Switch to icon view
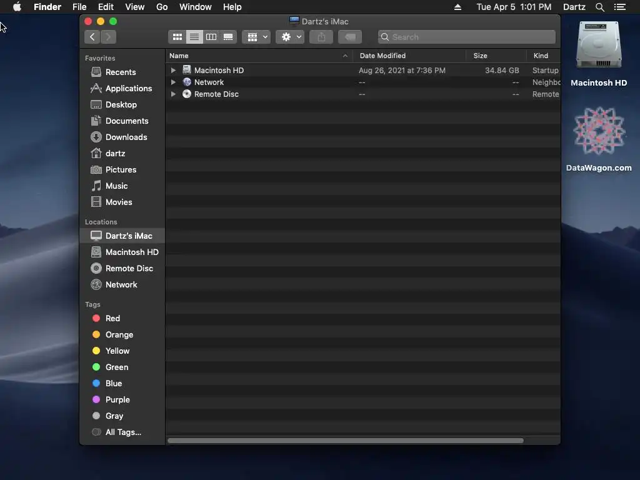This screenshot has width=640, height=480. 177,37
